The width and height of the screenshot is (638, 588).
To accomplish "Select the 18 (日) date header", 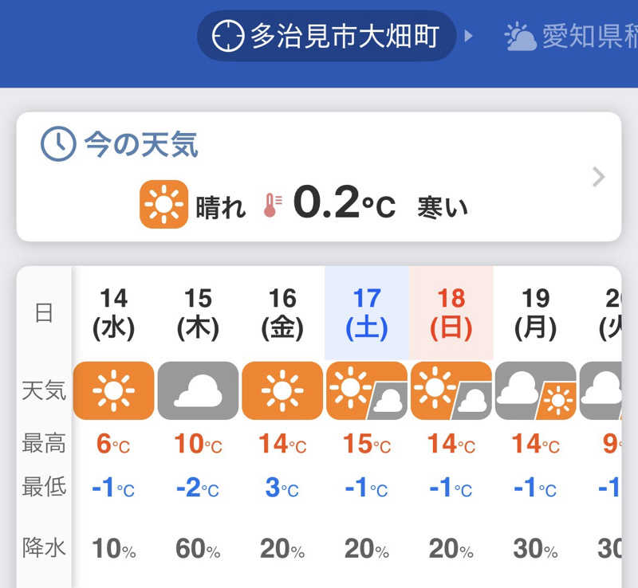I will 451,313.
